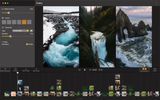The image size is (160, 100).
Task: Click the transition Duration slider handle
Action: click(10, 36)
